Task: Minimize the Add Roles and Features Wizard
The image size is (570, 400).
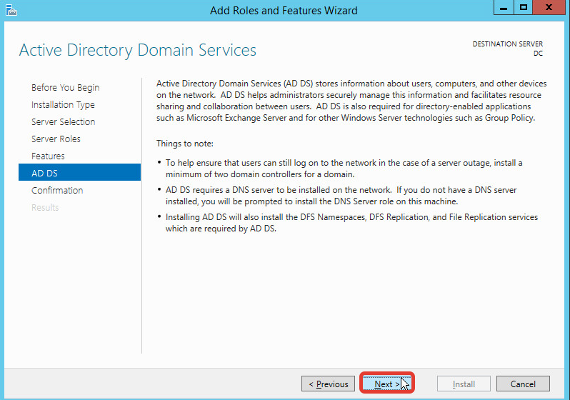Action: pos(504,9)
